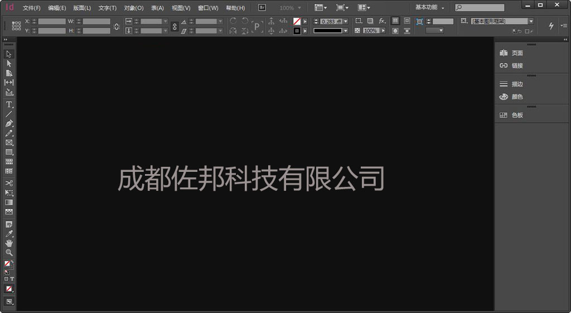Click the Direct Selection arrow tool
Viewport: 571px width, 313px height.
[x=9, y=64]
